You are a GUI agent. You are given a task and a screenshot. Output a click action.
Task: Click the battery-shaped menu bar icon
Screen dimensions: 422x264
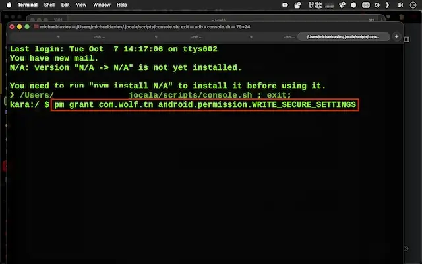click(285, 5)
